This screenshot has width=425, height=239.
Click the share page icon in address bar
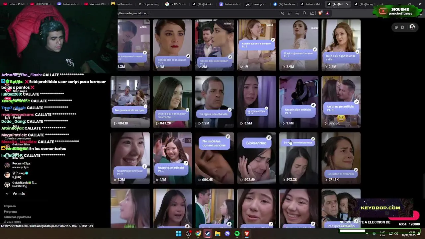click(x=312, y=13)
